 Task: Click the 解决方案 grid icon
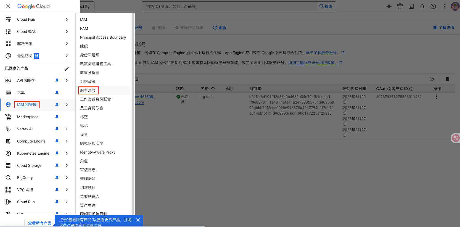8,44
